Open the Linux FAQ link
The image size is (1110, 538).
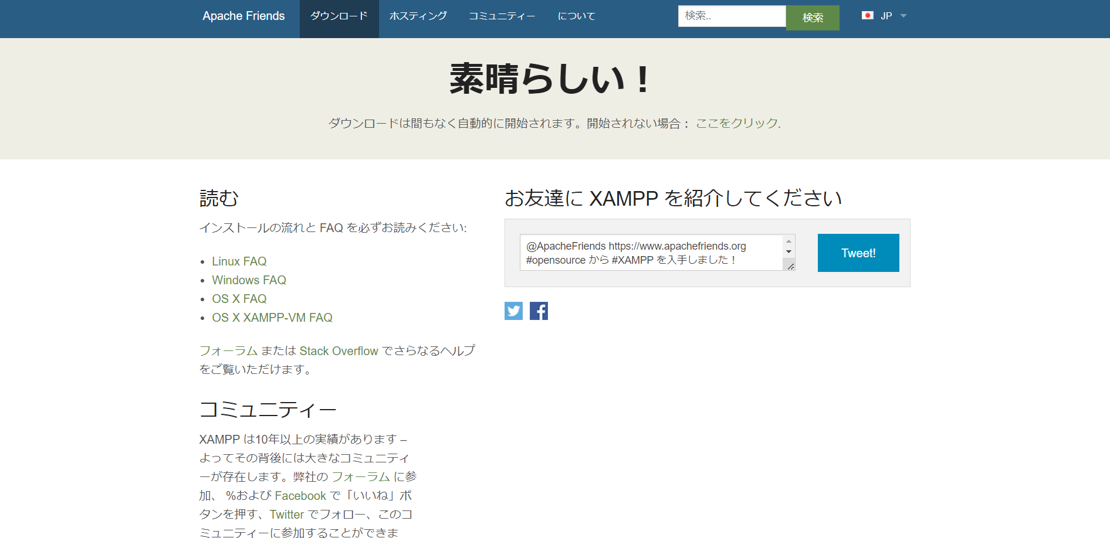click(x=239, y=261)
